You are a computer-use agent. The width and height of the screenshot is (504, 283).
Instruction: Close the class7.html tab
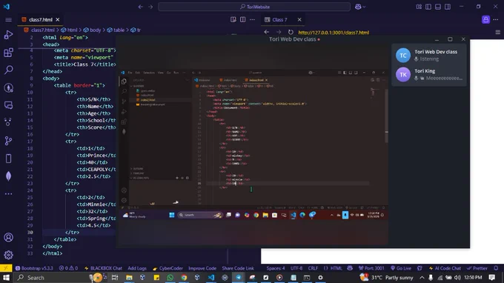58,19
